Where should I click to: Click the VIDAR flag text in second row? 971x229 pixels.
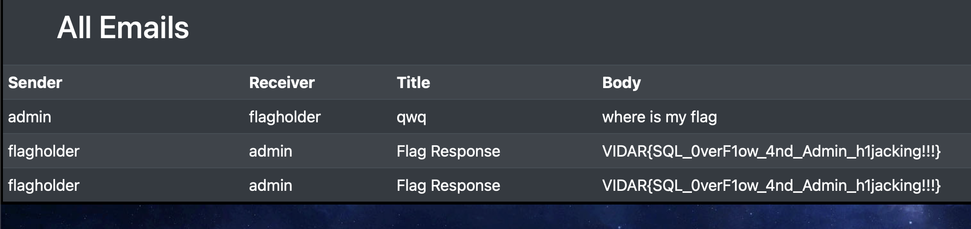pyautogui.click(x=771, y=151)
